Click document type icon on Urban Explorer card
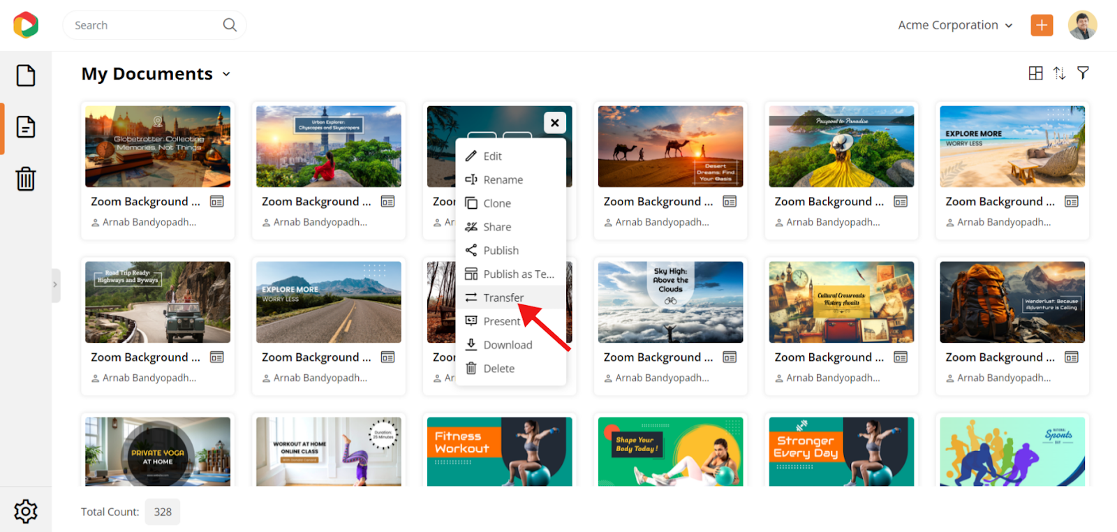 tap(388, 202)
